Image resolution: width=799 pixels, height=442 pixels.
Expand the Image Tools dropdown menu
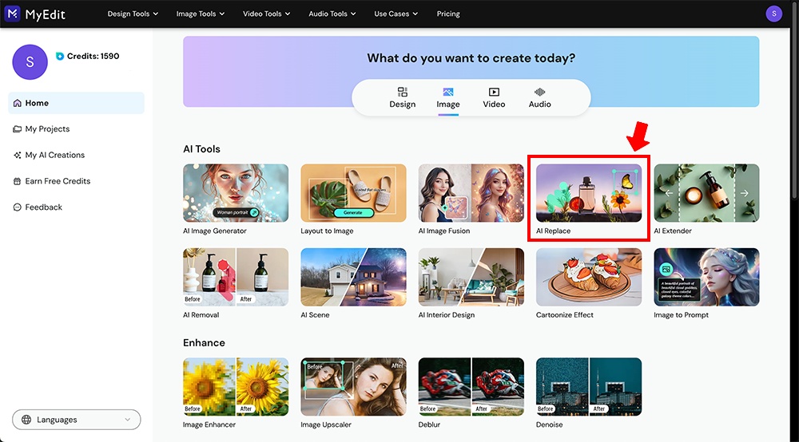tap(201, 14)
